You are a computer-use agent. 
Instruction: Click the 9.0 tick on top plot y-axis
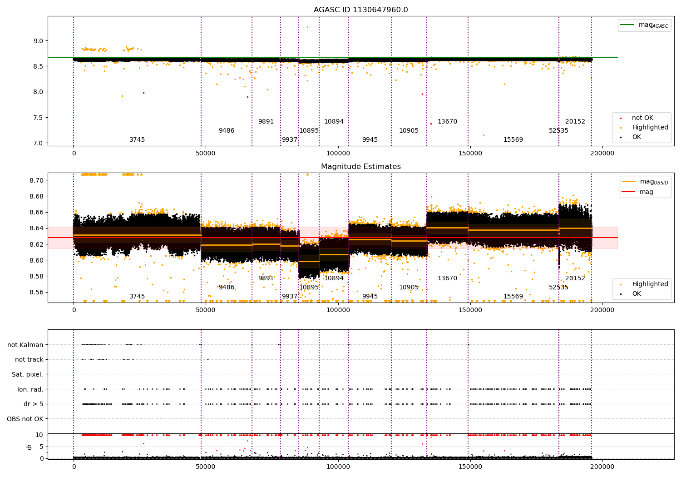pyautogui.click(x=38, y=41)
